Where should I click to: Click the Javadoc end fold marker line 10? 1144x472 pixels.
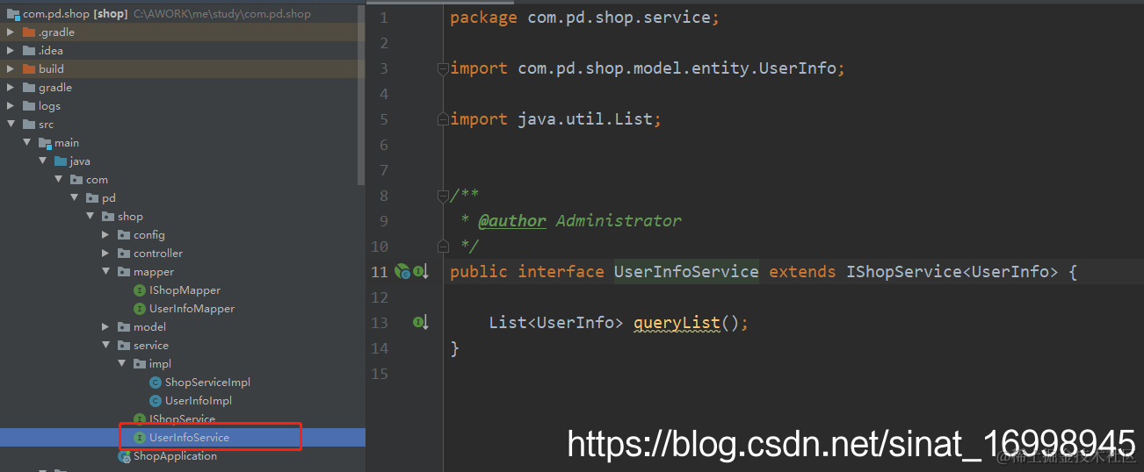(x=443, y=247)
